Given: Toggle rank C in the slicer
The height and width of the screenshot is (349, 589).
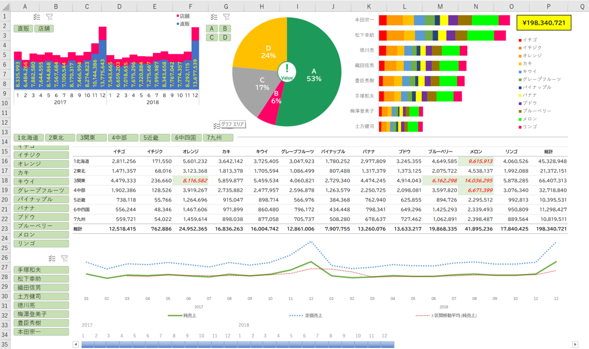Looking at the screenshot, I should [x=211, y=38].
